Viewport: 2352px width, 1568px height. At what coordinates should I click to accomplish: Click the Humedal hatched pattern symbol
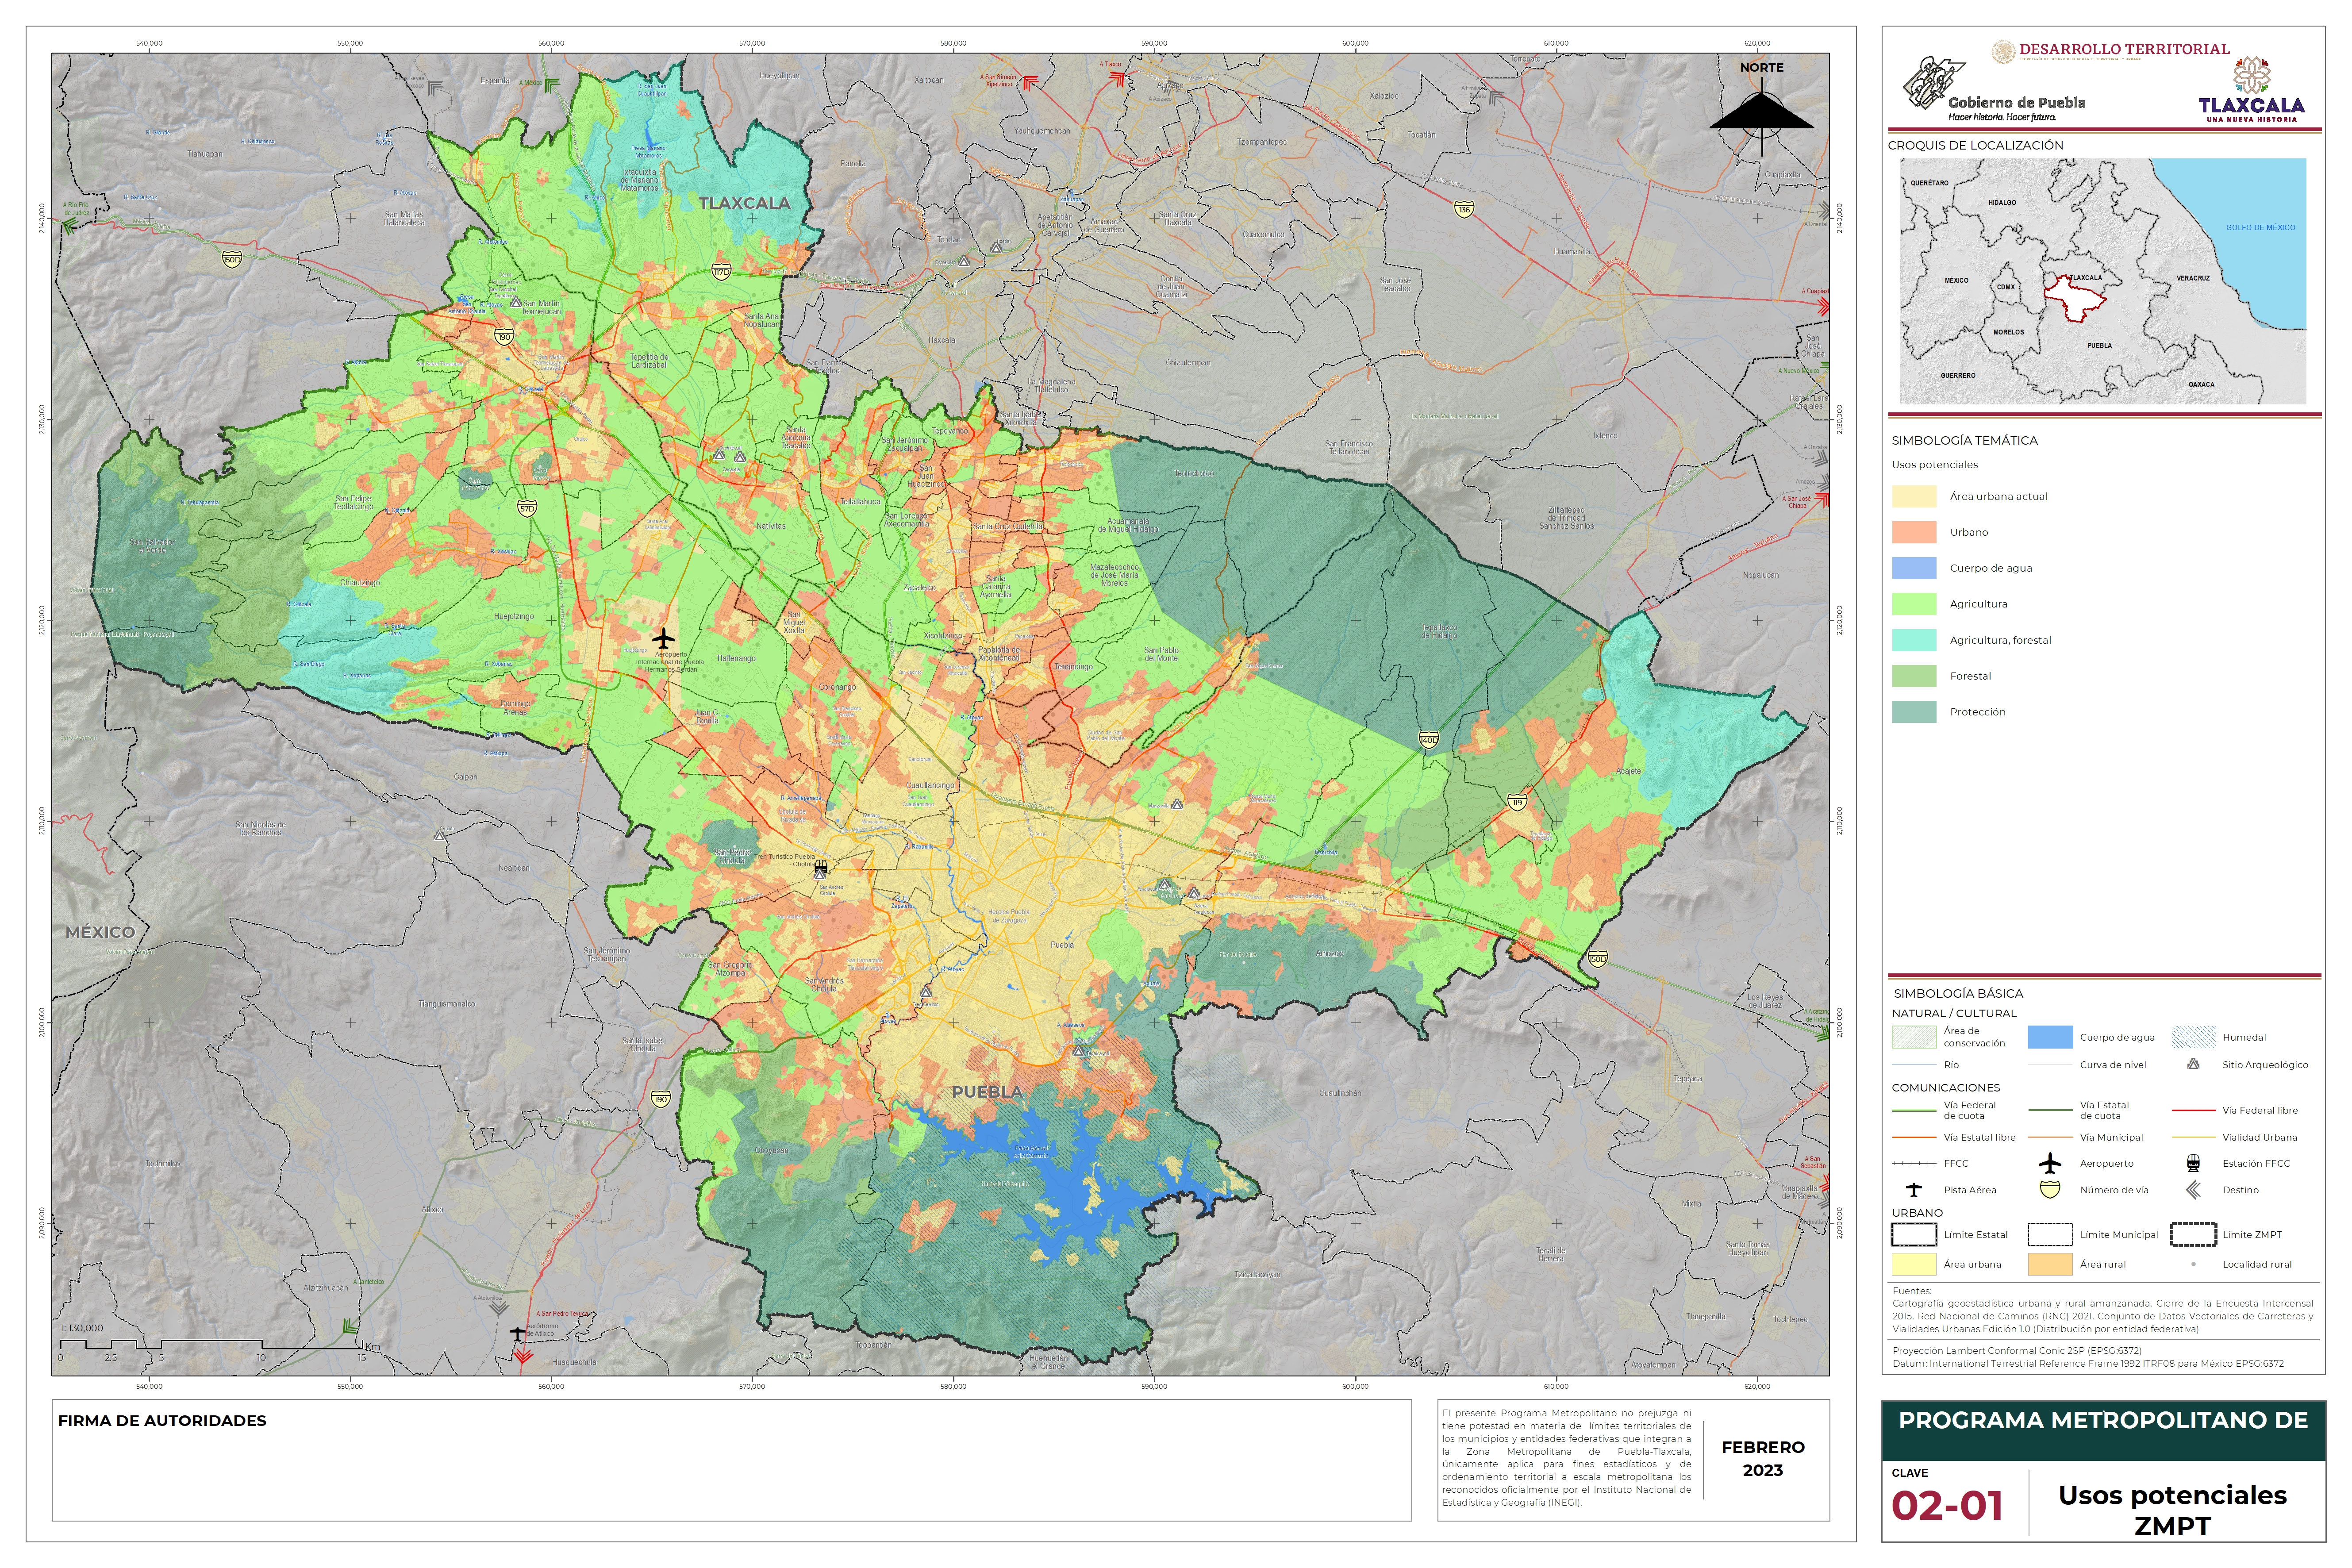(2194, 1037)
